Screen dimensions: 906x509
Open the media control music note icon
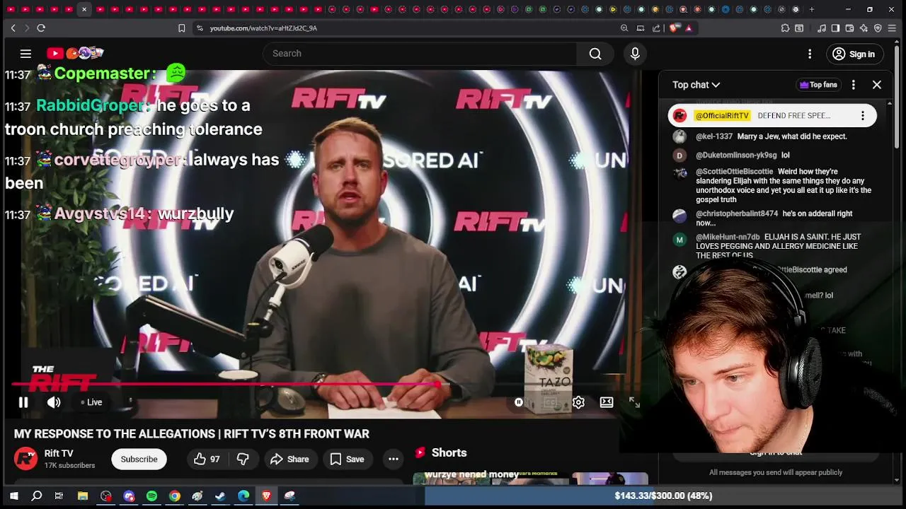822,28
